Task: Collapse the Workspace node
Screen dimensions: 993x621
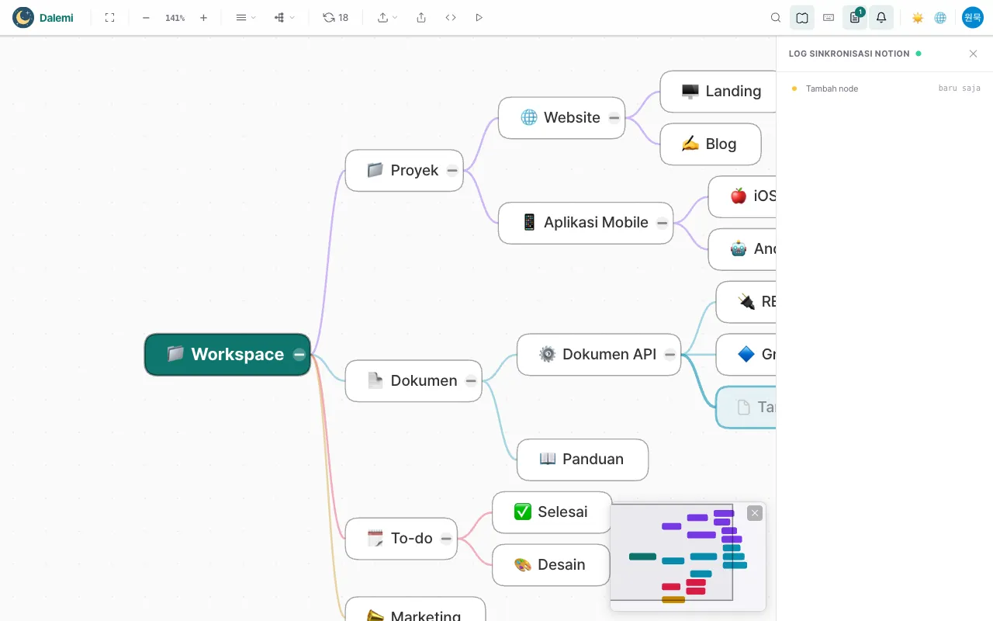Action: (x=299, y=355)
